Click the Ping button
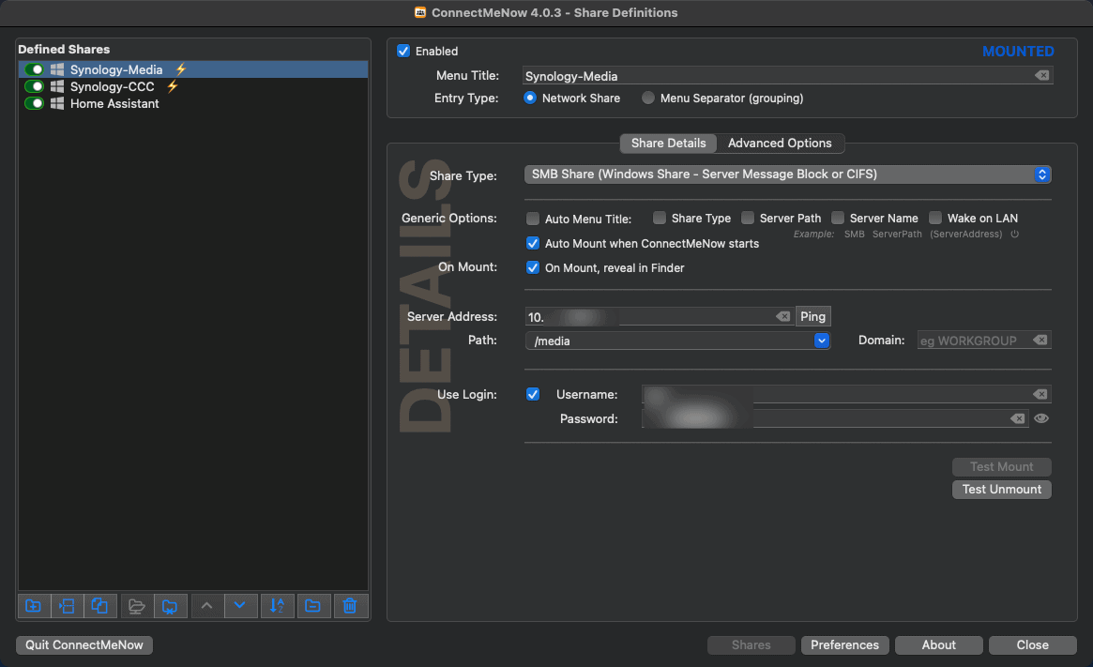This screenshot has height=667, width=1093. coord(812,316)
